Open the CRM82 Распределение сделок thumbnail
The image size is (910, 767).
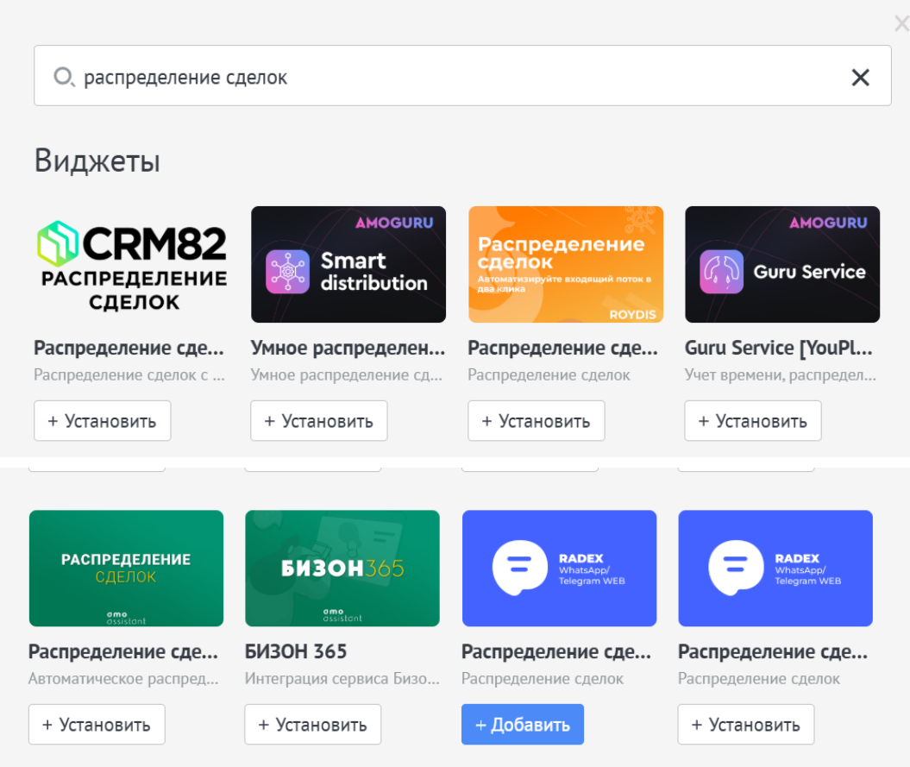(x=130, y=264)
